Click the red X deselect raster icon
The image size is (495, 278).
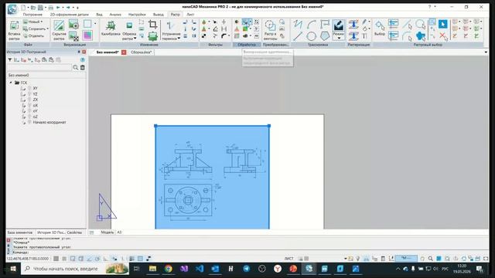point(443,36)
